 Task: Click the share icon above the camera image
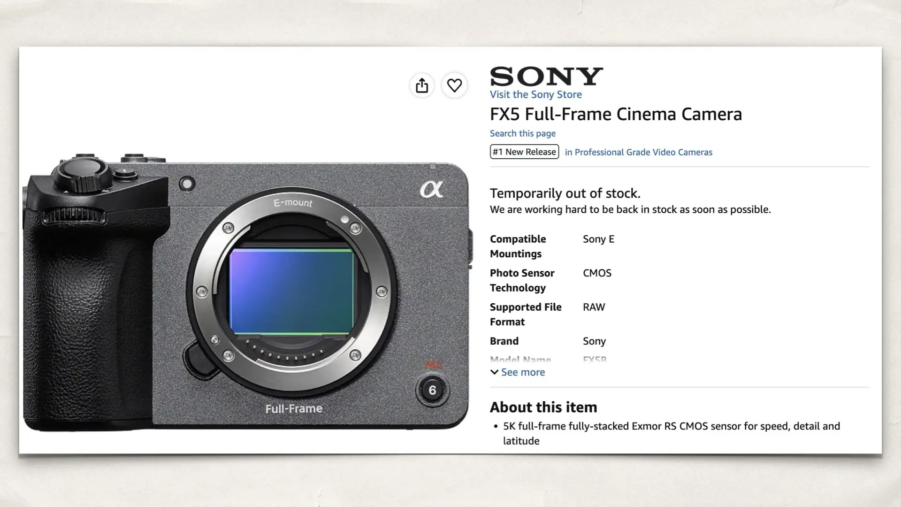click(422, 85)
